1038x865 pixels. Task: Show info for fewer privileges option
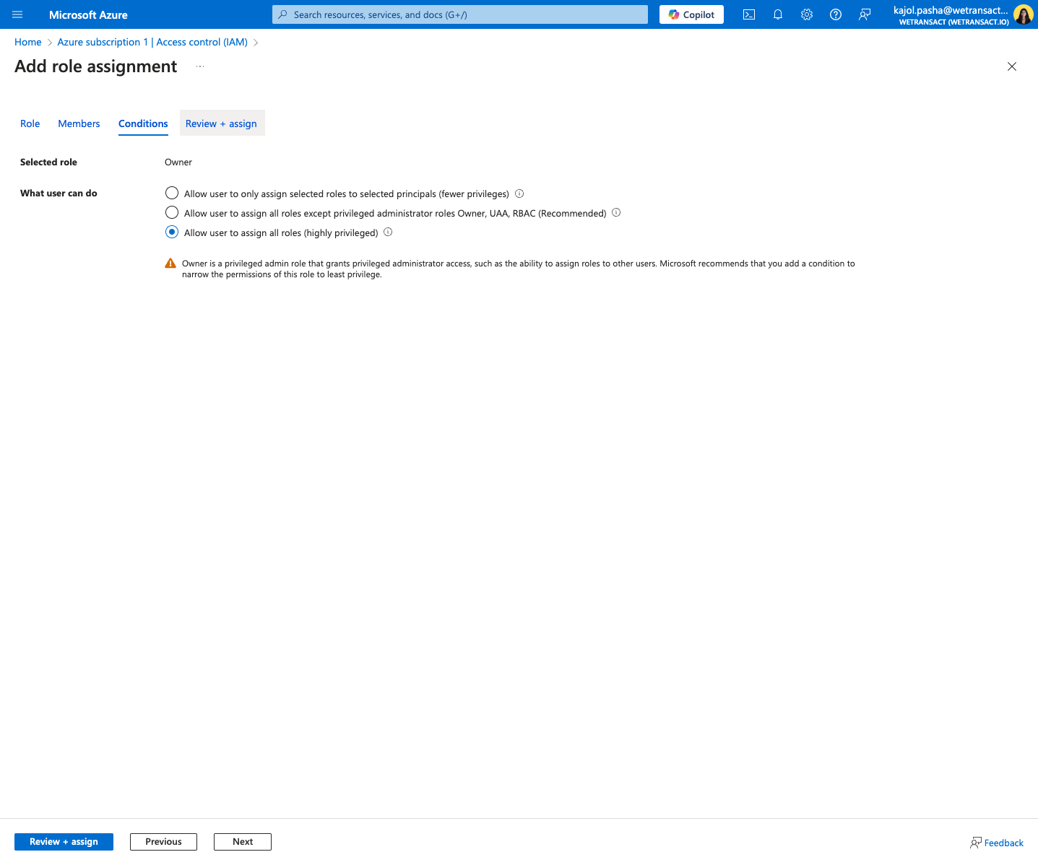pos(519,194)
